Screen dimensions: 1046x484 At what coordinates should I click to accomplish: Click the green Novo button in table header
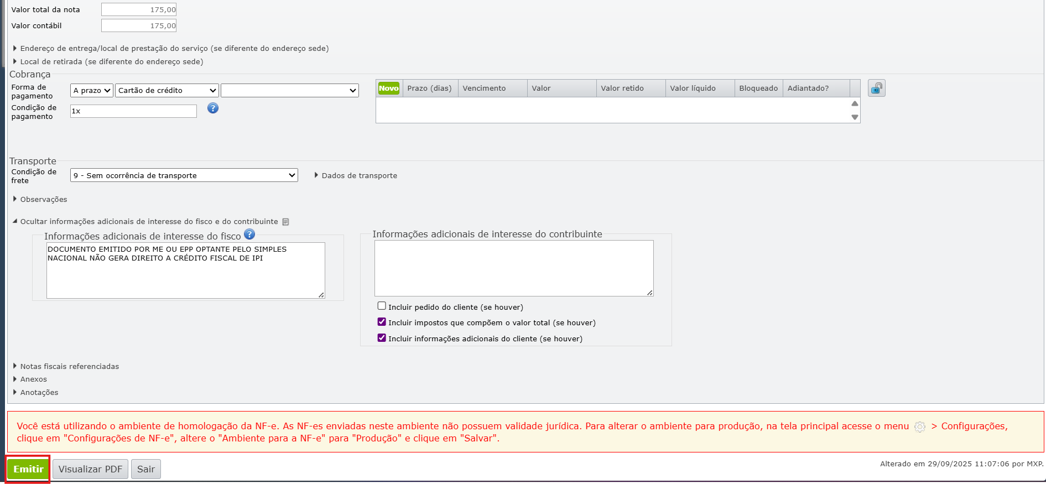point(389,89)
